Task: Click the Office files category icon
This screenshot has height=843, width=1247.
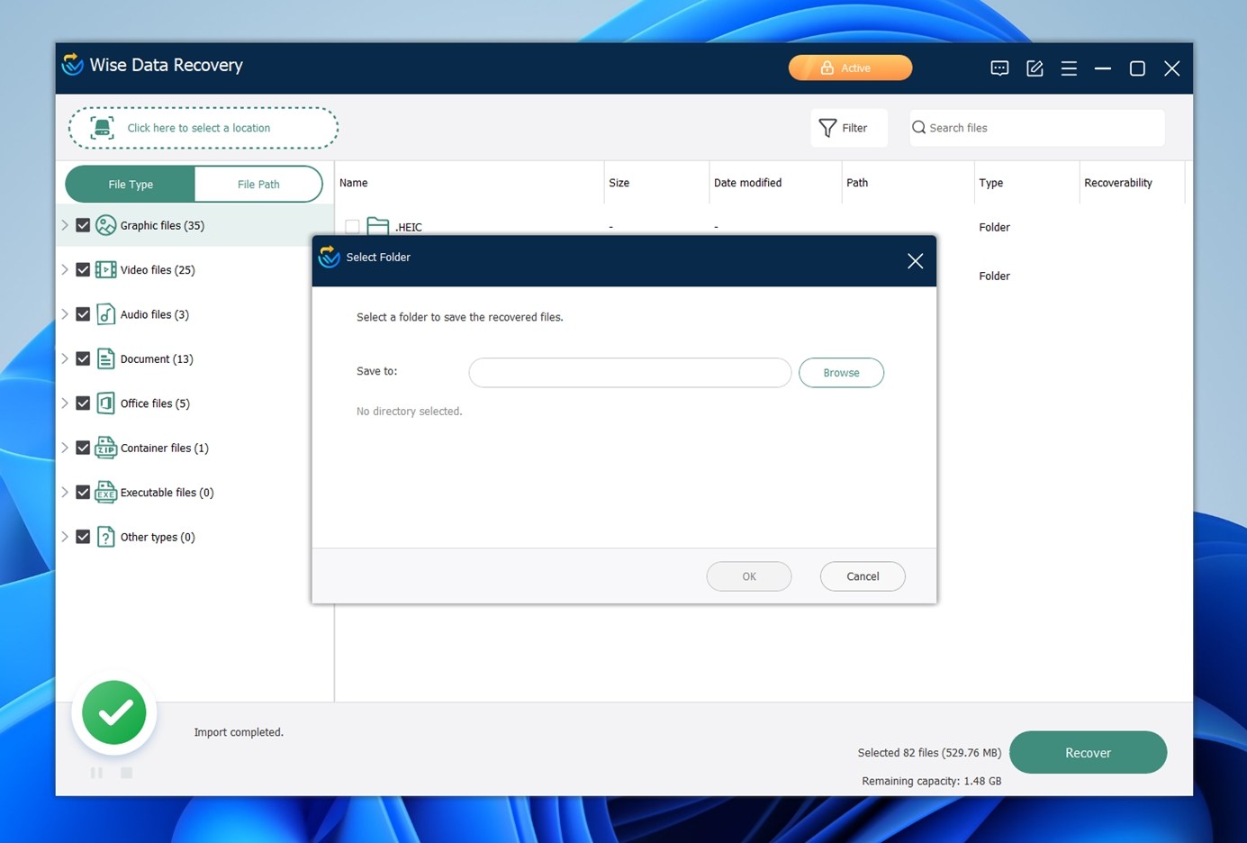Action: tap(106, 403)
